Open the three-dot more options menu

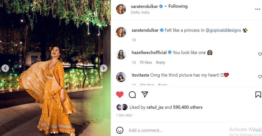(x=258, y=9)
